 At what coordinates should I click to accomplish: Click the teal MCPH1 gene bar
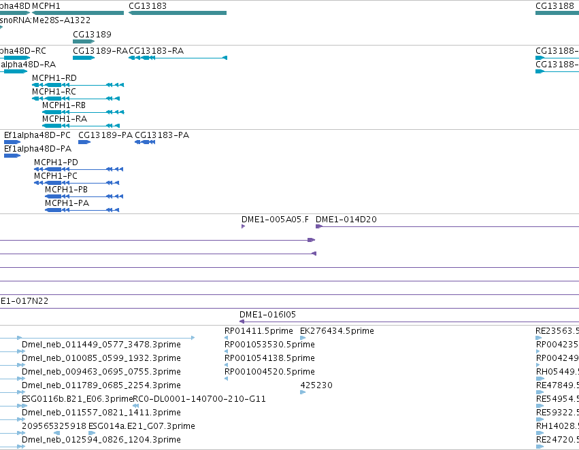tap(78, 13)
